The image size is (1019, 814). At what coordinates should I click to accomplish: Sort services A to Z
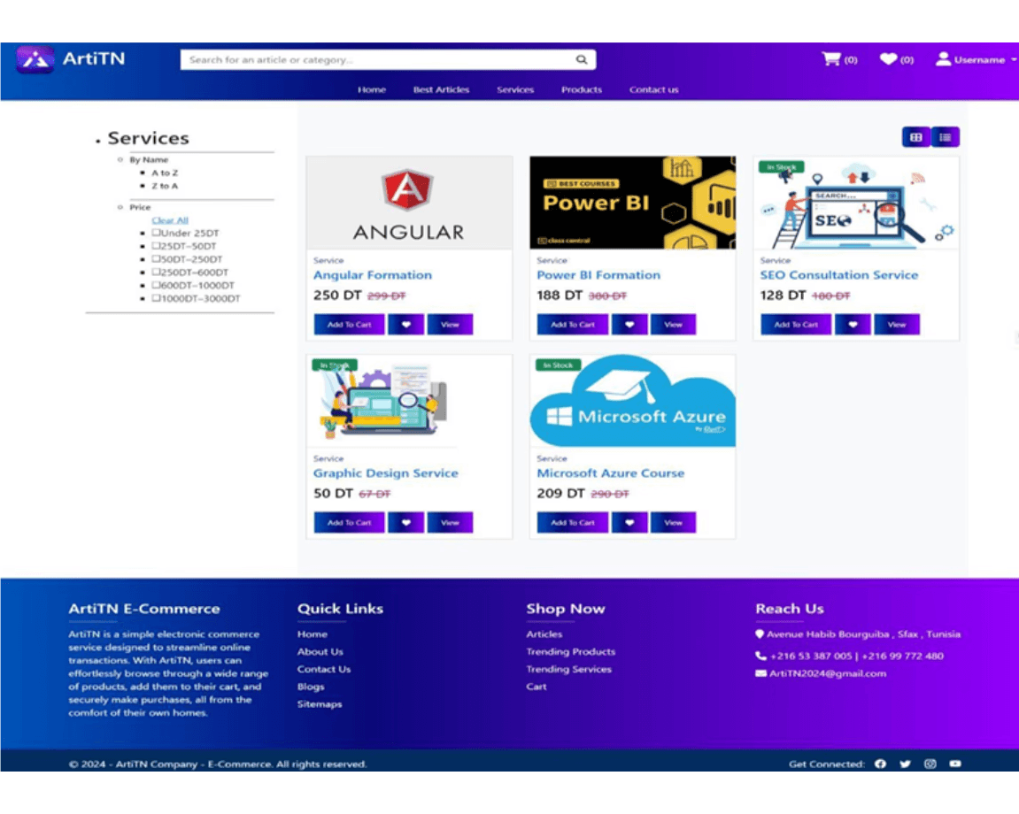[x=165, y=173]
